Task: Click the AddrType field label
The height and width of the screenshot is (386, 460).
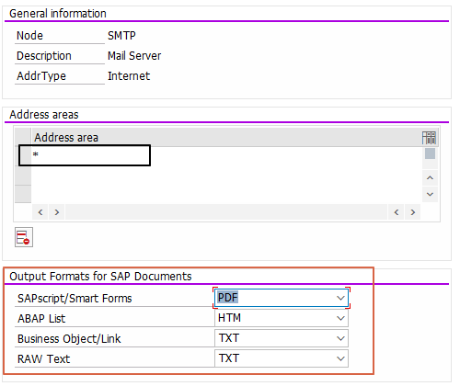Action: coord(41,76)
